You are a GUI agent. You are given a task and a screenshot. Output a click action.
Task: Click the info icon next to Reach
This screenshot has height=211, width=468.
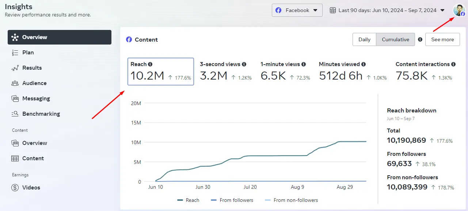150,64
